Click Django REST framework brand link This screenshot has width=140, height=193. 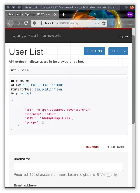pos(36,35)
